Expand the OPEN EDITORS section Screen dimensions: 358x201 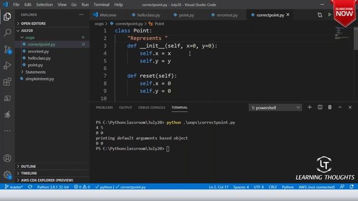[x=52, y=23]
